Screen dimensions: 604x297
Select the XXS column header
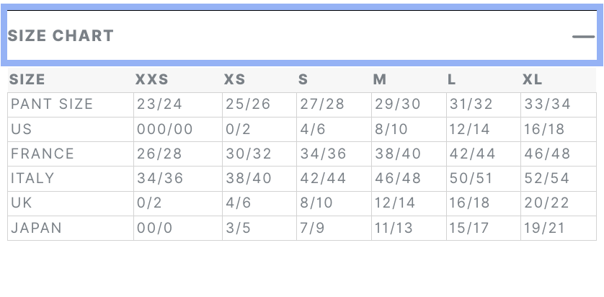151,79
